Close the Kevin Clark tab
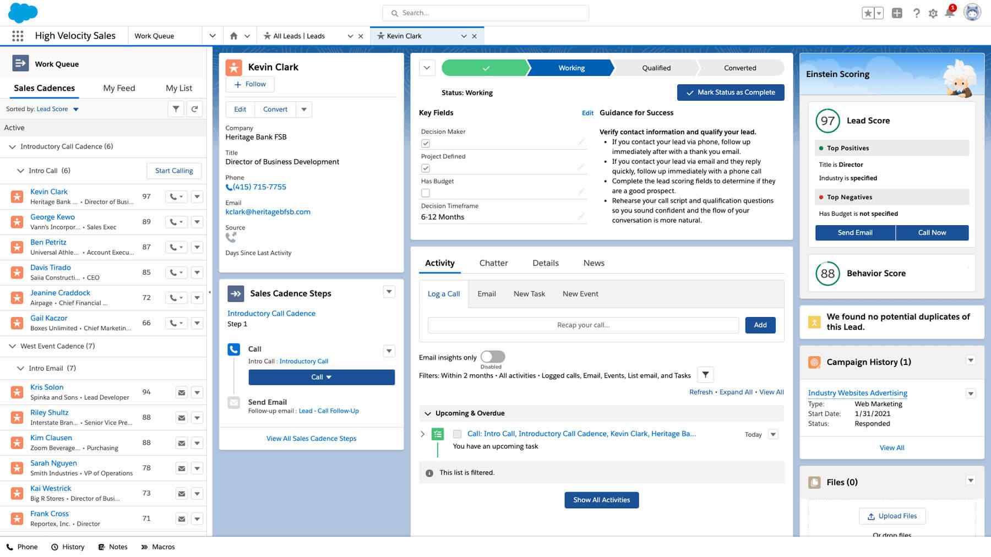Viewport: 991px width, 557px height. (x=474, y=36)
